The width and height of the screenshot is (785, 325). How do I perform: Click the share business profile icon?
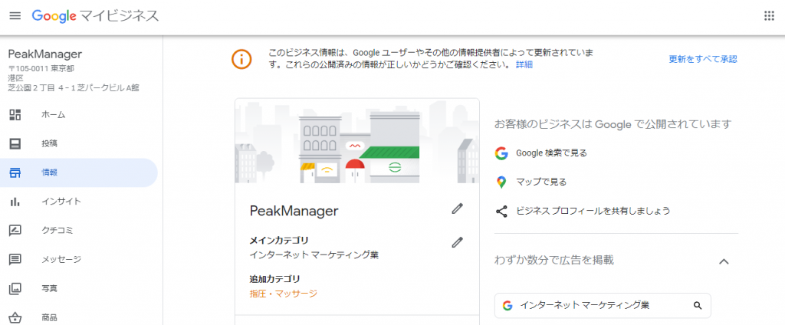(501, 211)
